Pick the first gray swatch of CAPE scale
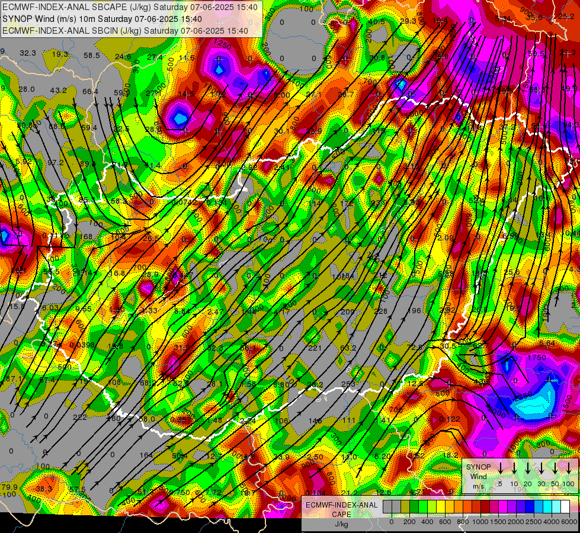Viewport: 580px width, 533px height. [x=387, y=507]
